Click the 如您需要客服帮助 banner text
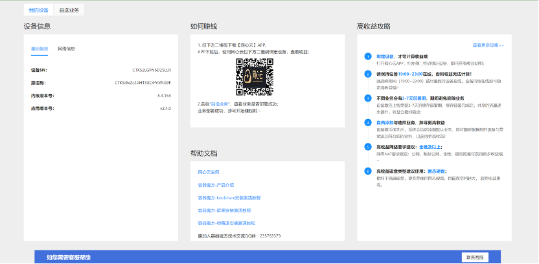 tap(69, 258)
